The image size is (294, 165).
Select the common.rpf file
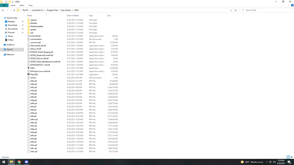(35, 43)
